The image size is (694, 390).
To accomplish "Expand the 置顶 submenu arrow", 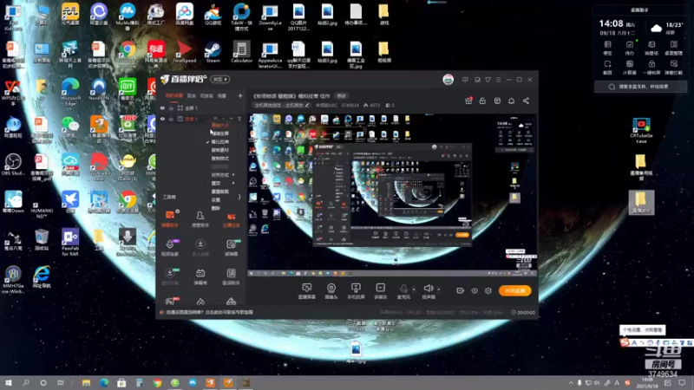I will pos(233,183).
